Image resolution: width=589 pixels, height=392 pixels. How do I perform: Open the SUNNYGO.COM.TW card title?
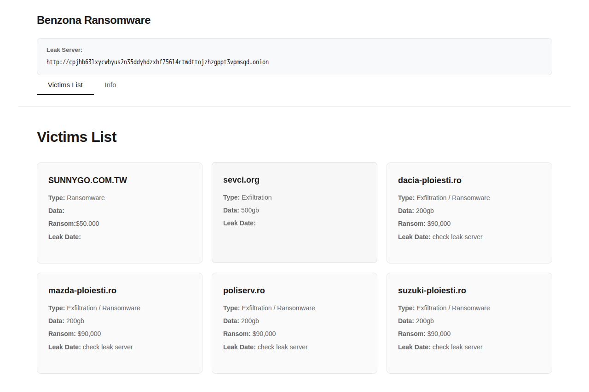coord(87,180)
